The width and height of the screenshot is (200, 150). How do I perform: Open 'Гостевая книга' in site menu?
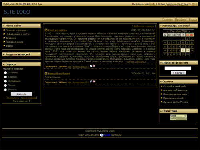14,42
